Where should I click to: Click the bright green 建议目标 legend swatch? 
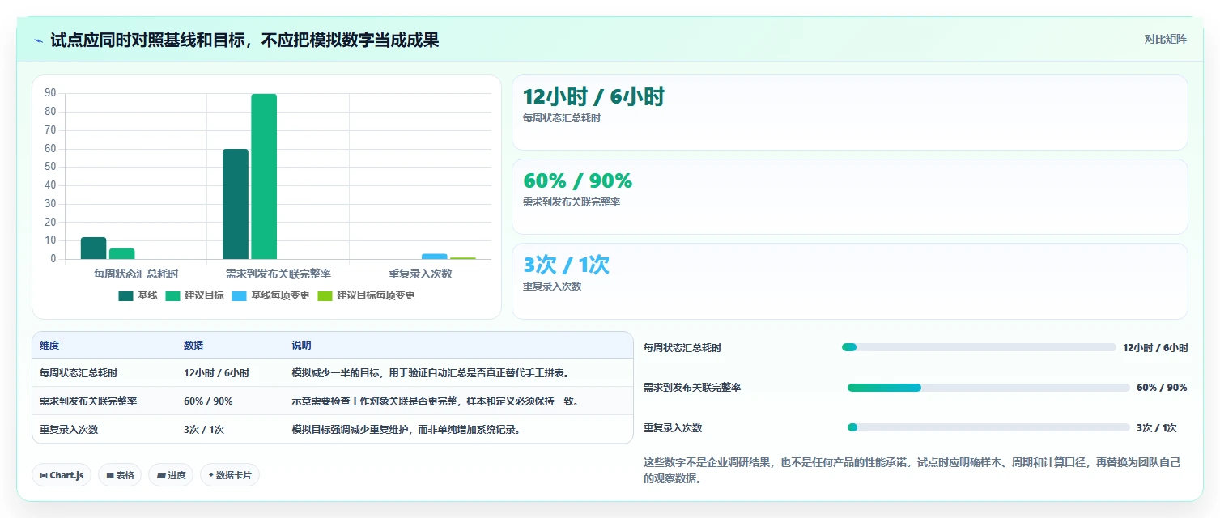tap(172, 296)
